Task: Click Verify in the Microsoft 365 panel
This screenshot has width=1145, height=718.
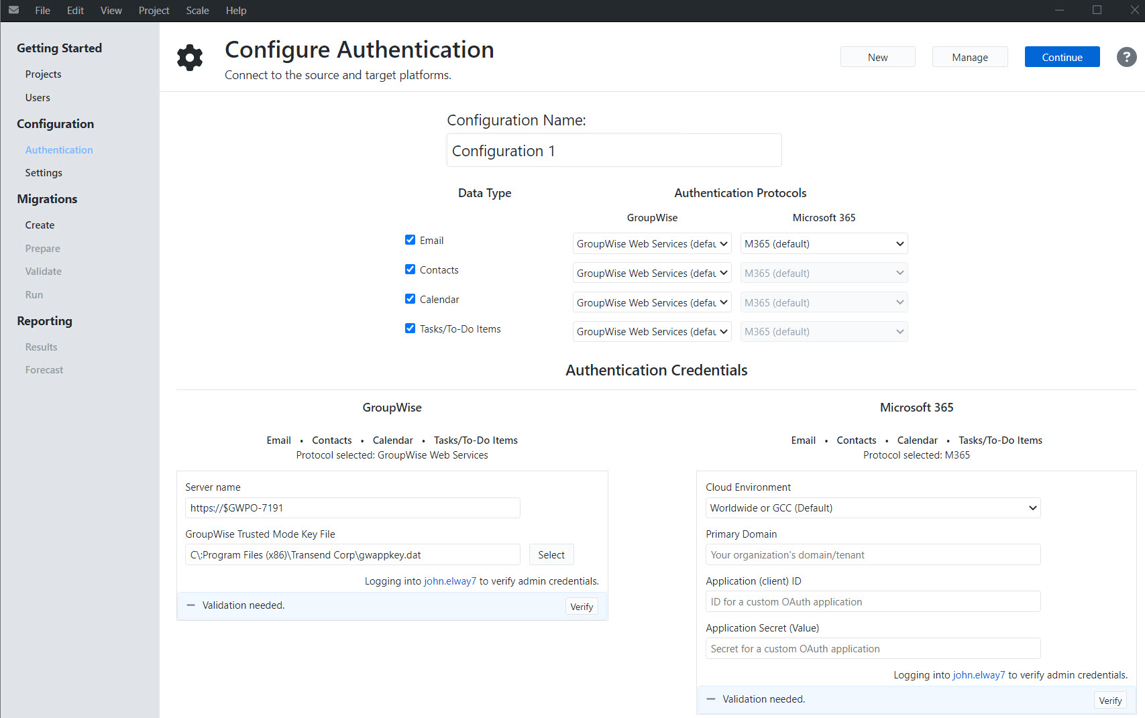Action: click(1109, 701)
